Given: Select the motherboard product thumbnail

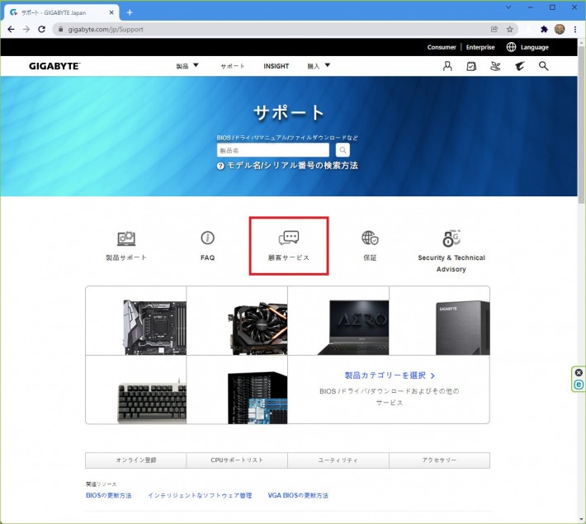Looking at the screenshot, I should point(136,321).
